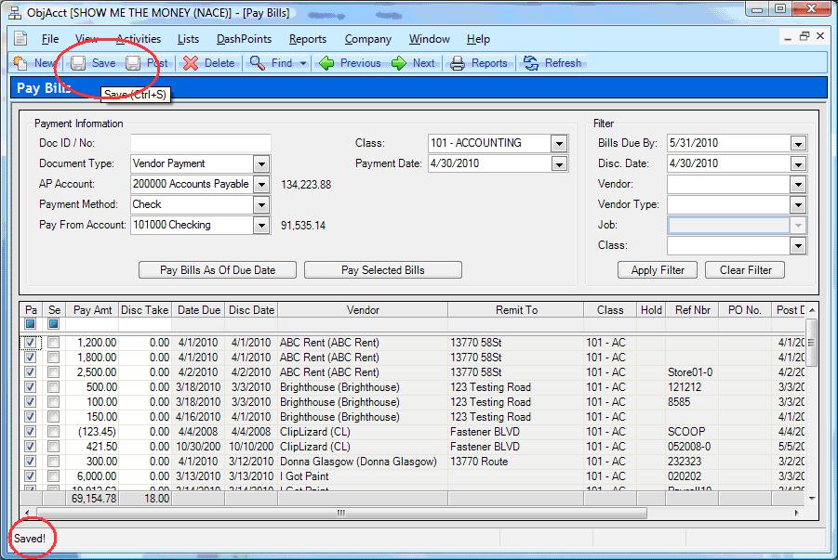Click the Post toolbar icon

click(x=134, y=63)
